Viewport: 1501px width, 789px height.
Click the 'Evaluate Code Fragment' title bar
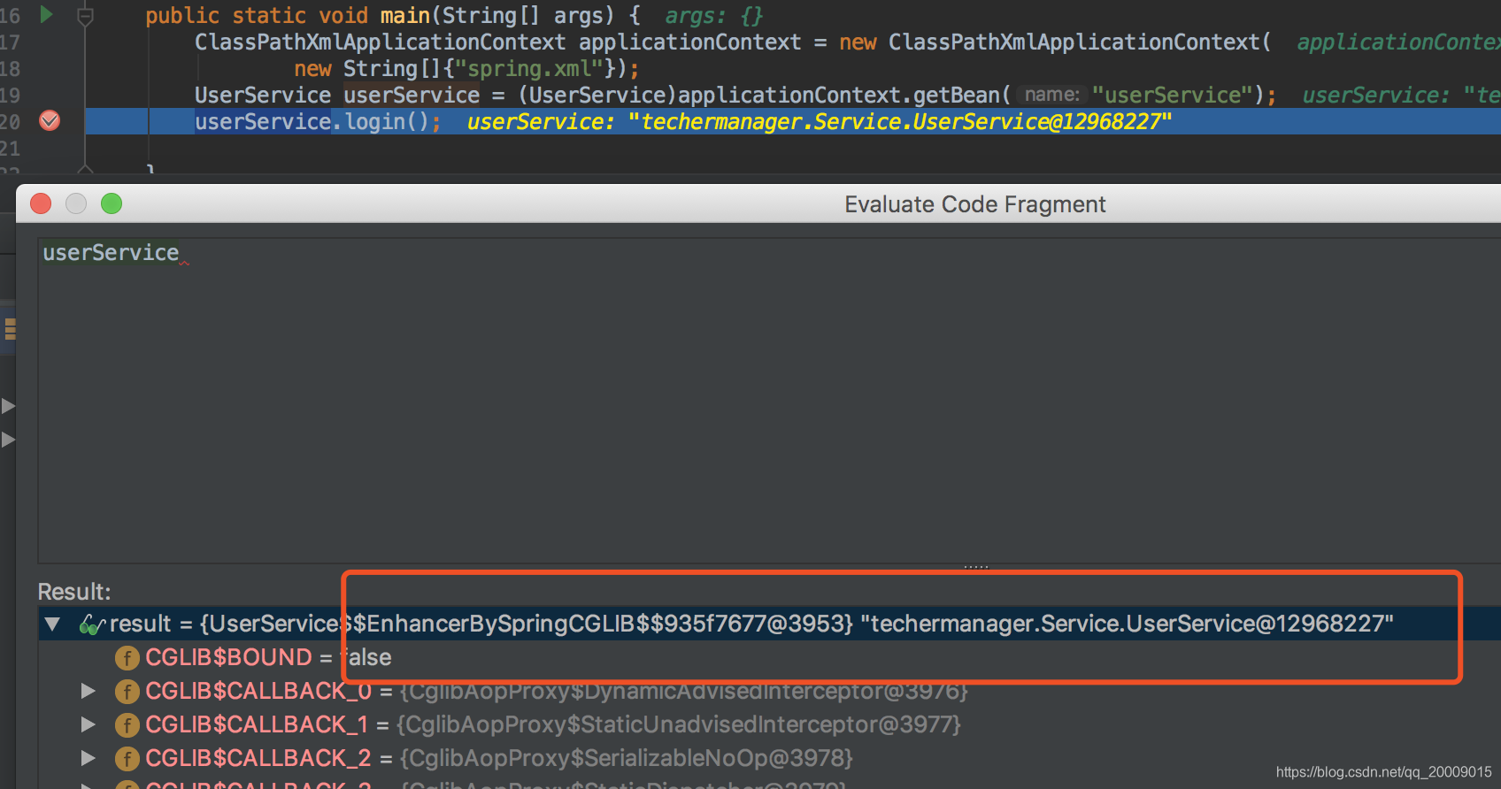[974, 204]
